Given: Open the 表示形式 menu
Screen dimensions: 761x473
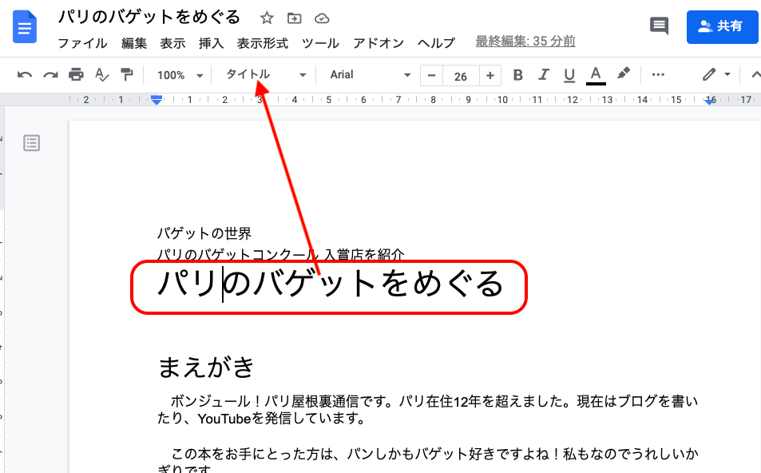Looking at the screenshot, I should 263,43.
